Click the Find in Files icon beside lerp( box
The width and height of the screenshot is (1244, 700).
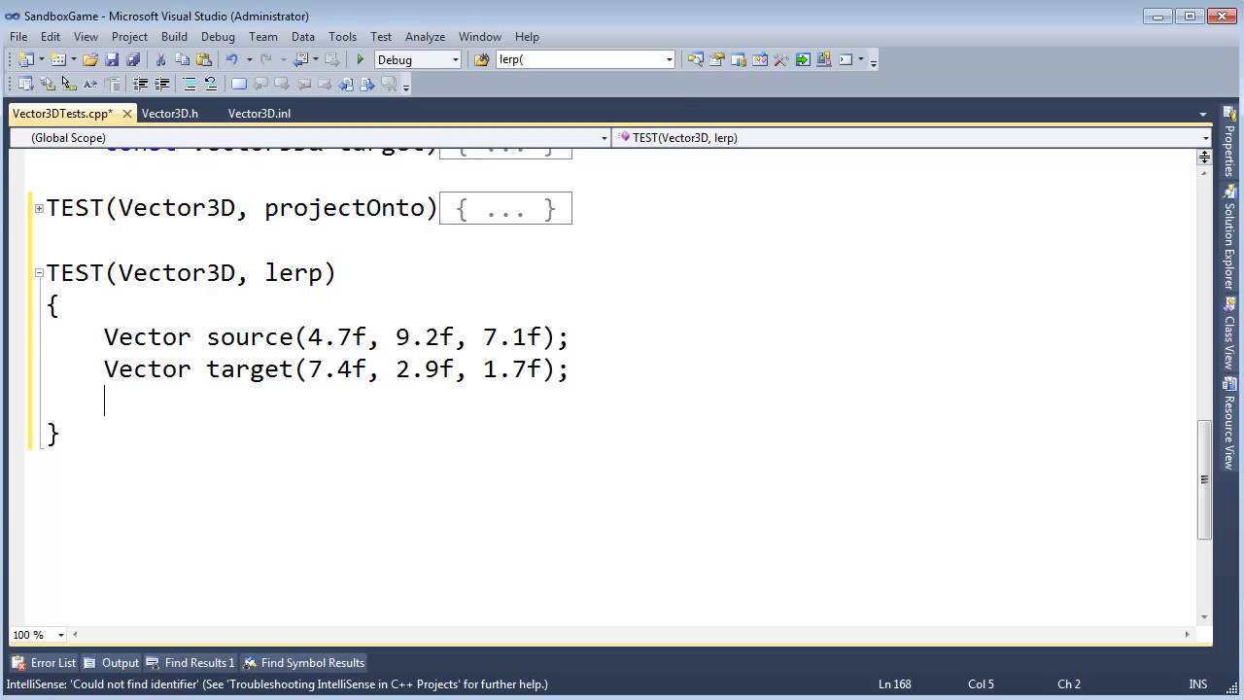coord(482,59)
